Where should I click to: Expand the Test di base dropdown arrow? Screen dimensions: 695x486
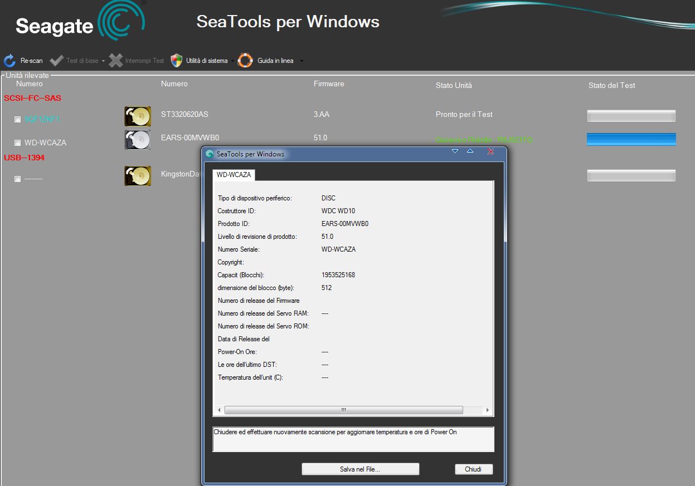103,61
